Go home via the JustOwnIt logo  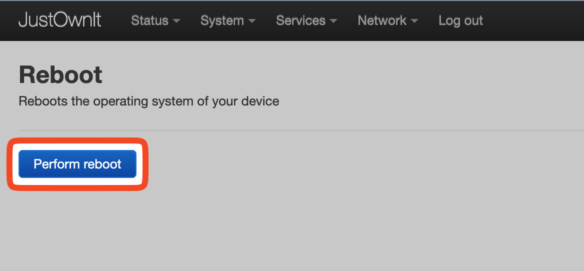60,20
